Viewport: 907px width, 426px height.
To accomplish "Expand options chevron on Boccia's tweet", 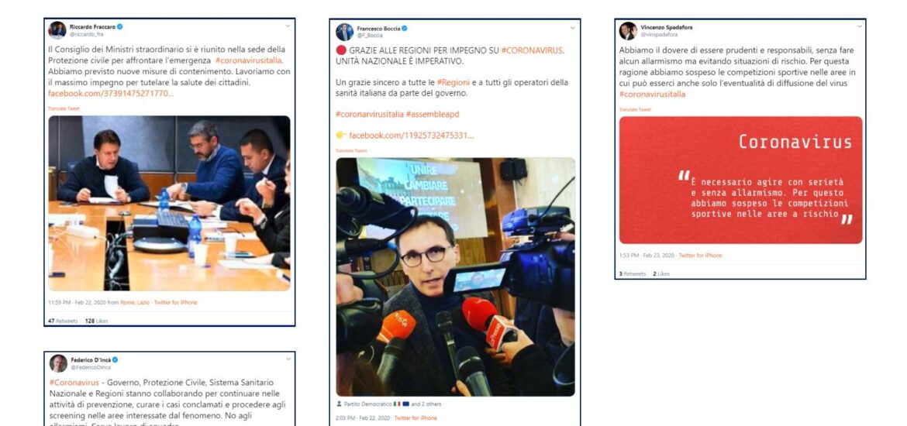I will 573,29.
